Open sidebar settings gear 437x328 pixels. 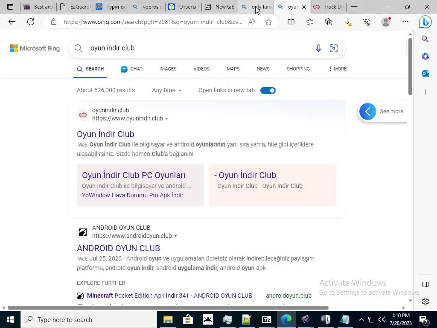coord(425,302)
